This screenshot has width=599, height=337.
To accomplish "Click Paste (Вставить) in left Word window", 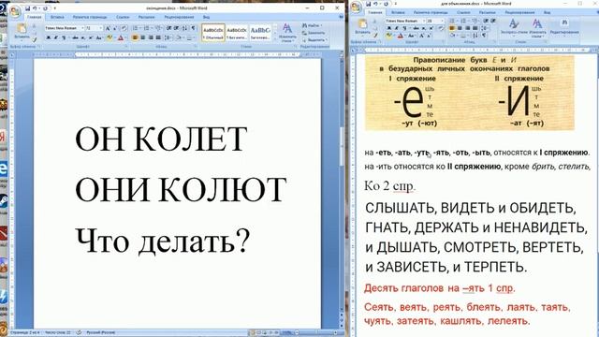I will (x=22, y=32).
